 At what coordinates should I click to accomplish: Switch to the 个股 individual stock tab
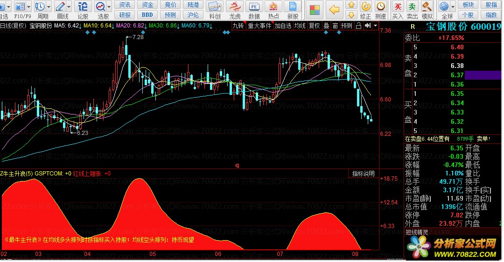pyautogui.click(x=468, y=15)
